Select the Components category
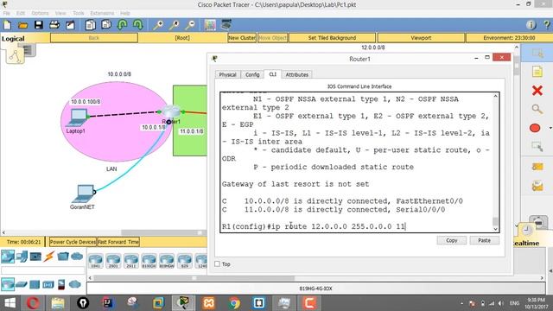 click(x=35, y=257)
